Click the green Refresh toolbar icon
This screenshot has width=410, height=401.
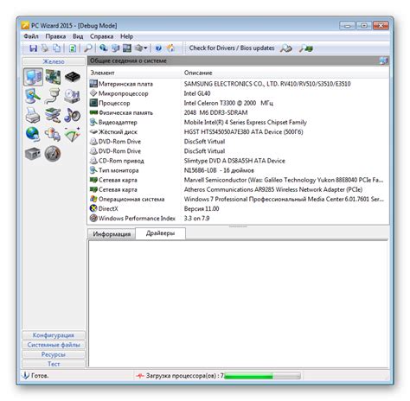pyautogui.click(x=73, y=48)
